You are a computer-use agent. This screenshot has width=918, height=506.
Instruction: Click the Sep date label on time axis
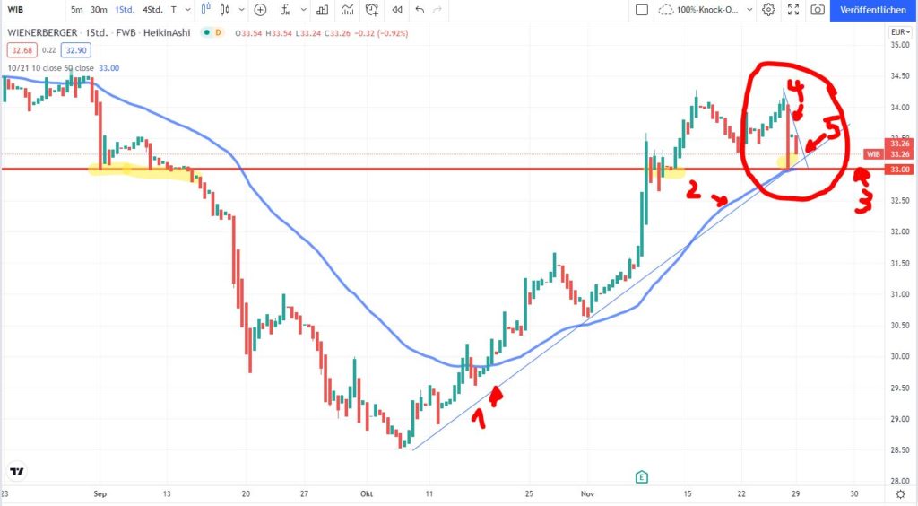tap(100, 493)
